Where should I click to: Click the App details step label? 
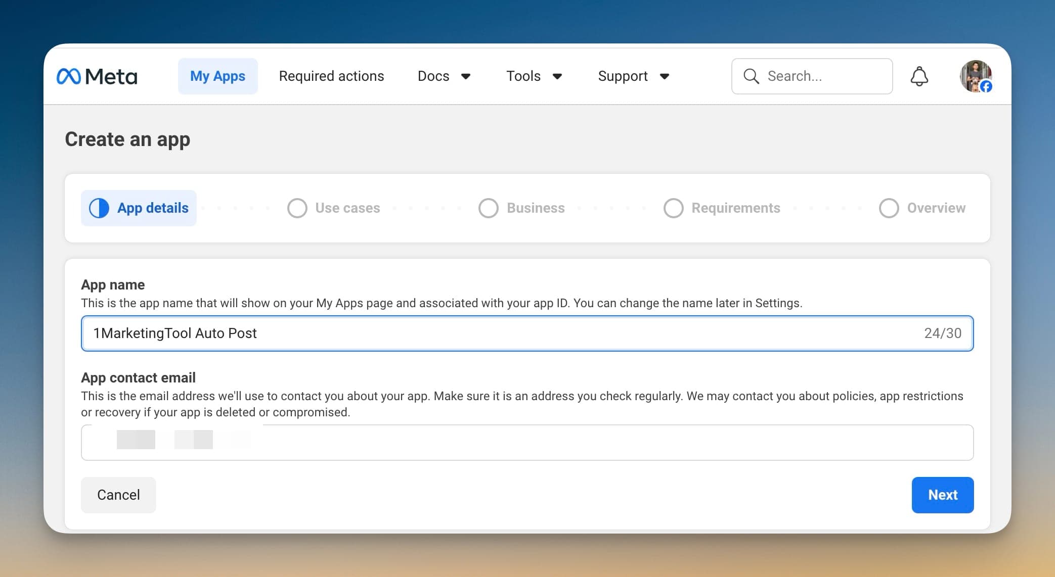coord(153,208)
